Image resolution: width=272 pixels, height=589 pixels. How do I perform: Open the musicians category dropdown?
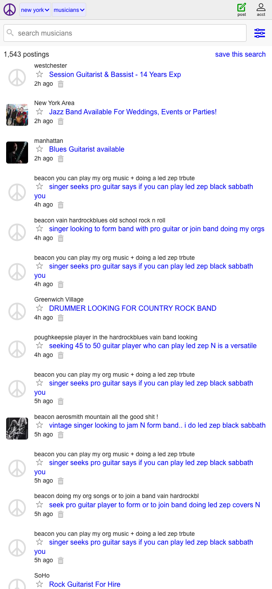pos(68,9)
